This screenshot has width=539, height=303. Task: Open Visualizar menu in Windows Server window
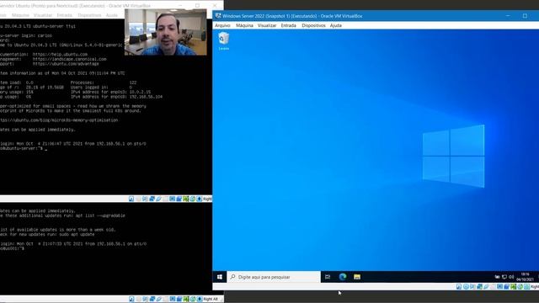pos(267,25)
